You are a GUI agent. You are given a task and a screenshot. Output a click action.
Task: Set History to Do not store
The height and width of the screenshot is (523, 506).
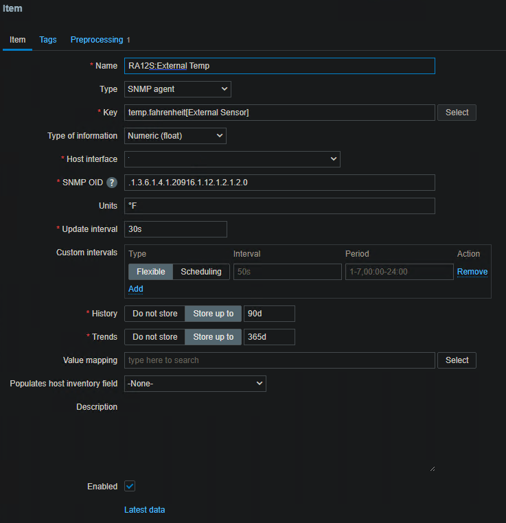tap(154, 314)
